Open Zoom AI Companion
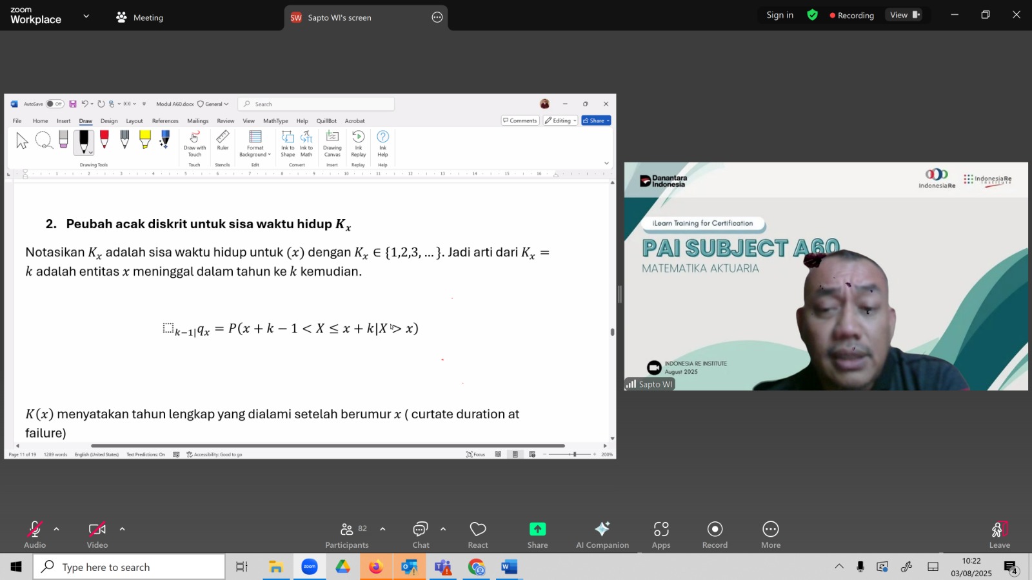The width and height of the screenshot is (1032, 580). point(602,535)
